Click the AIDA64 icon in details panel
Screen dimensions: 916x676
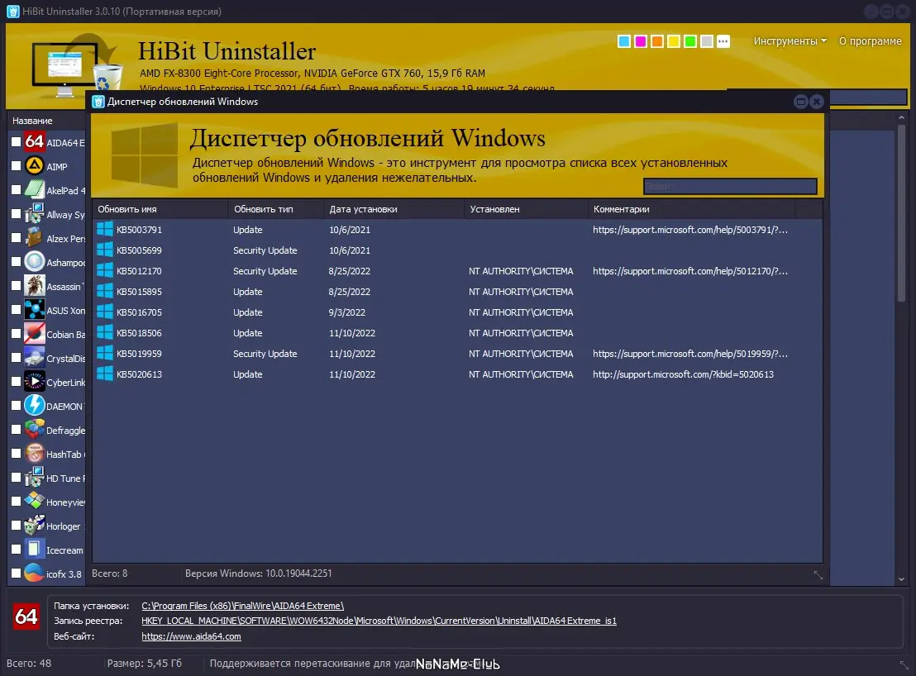[26, 616]
